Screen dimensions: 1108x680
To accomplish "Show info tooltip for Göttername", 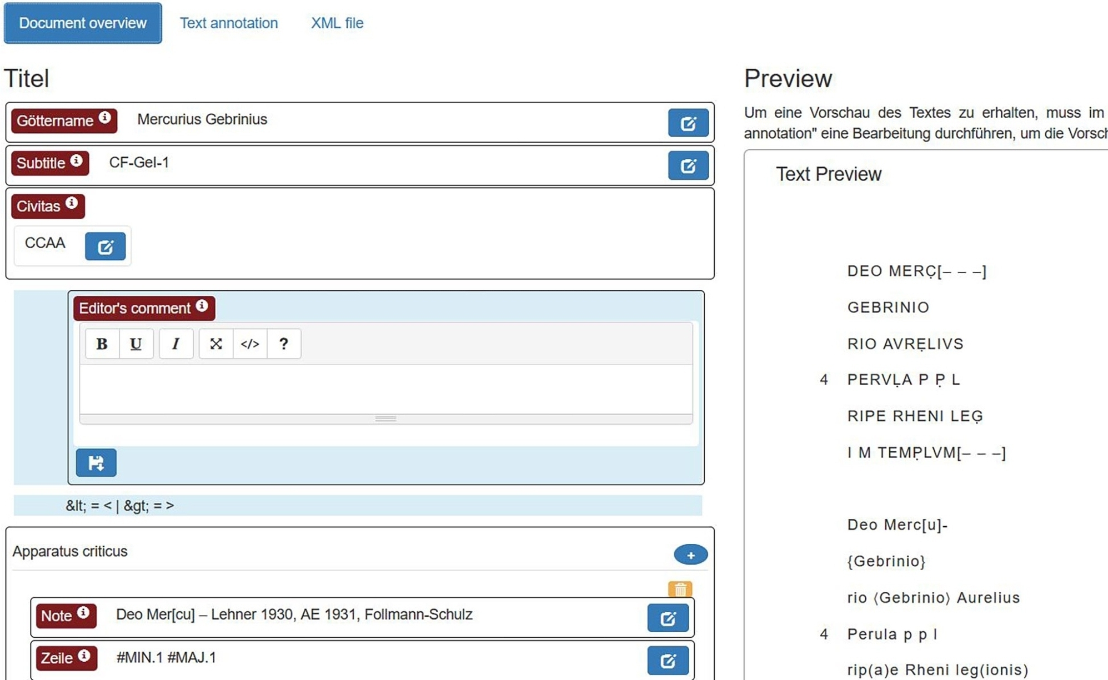I will pyautogui.click(x=104, y=118).
